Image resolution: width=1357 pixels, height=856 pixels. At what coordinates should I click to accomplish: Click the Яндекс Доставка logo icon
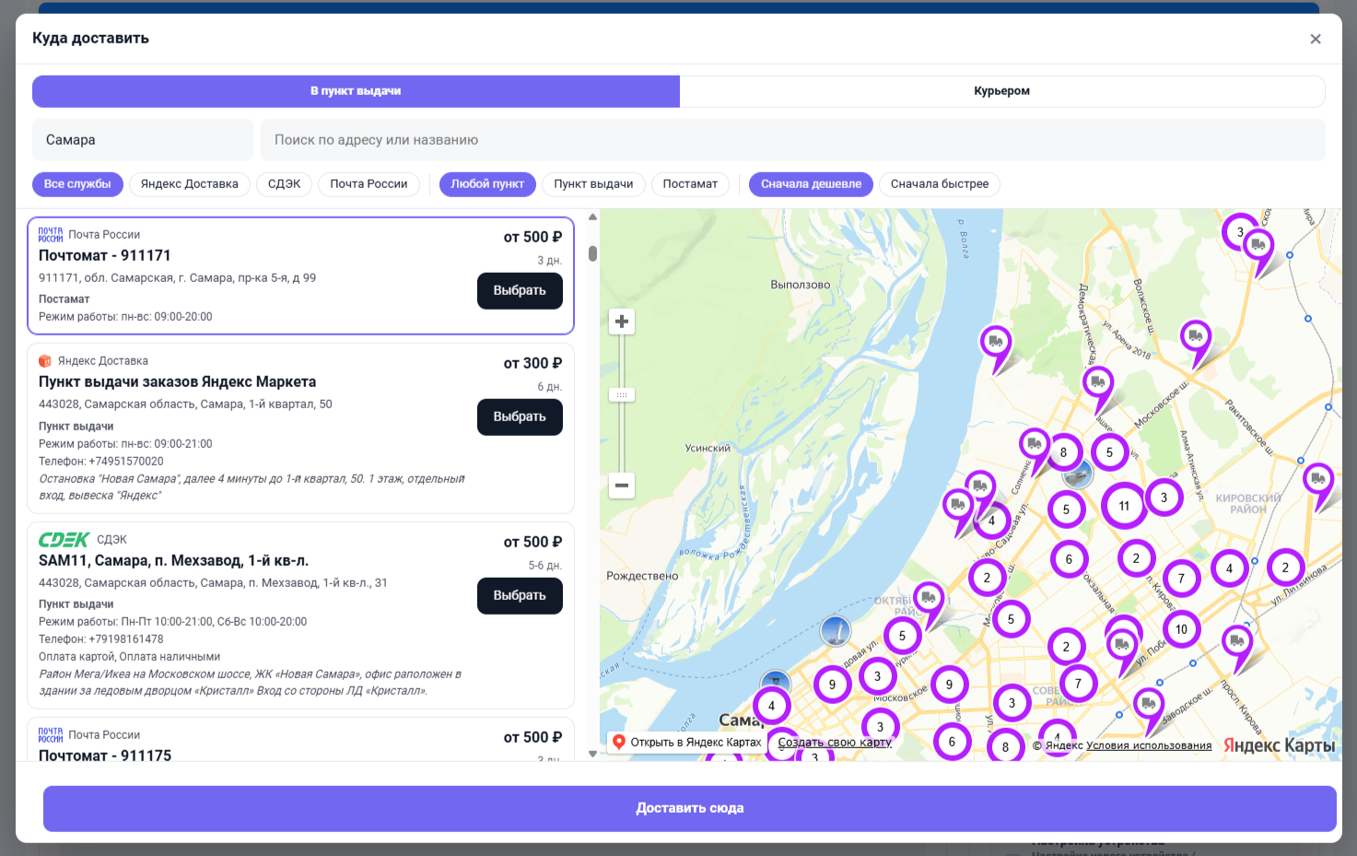click(x=45, y=361)
